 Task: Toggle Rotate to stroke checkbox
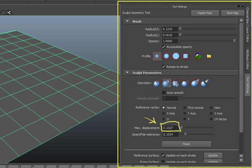(x=163, y=66)
